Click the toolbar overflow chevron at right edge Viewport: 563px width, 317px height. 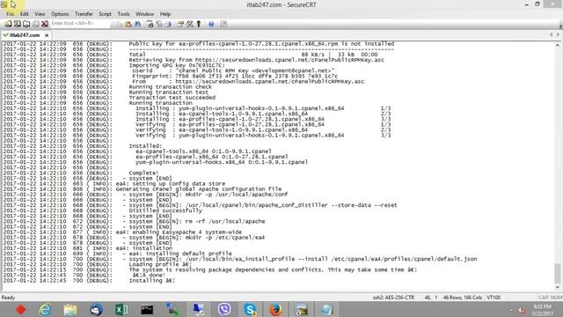click(560, 26)
